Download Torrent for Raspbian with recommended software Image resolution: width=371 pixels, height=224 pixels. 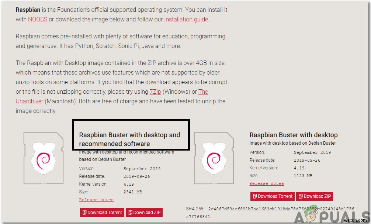pyautogui.click(x=102, y=213)
